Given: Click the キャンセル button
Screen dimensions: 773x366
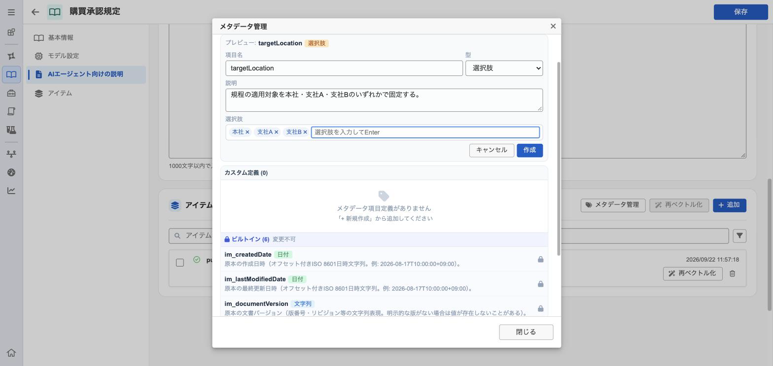Looking at the screenshot, I should click(x=492, y=150).
